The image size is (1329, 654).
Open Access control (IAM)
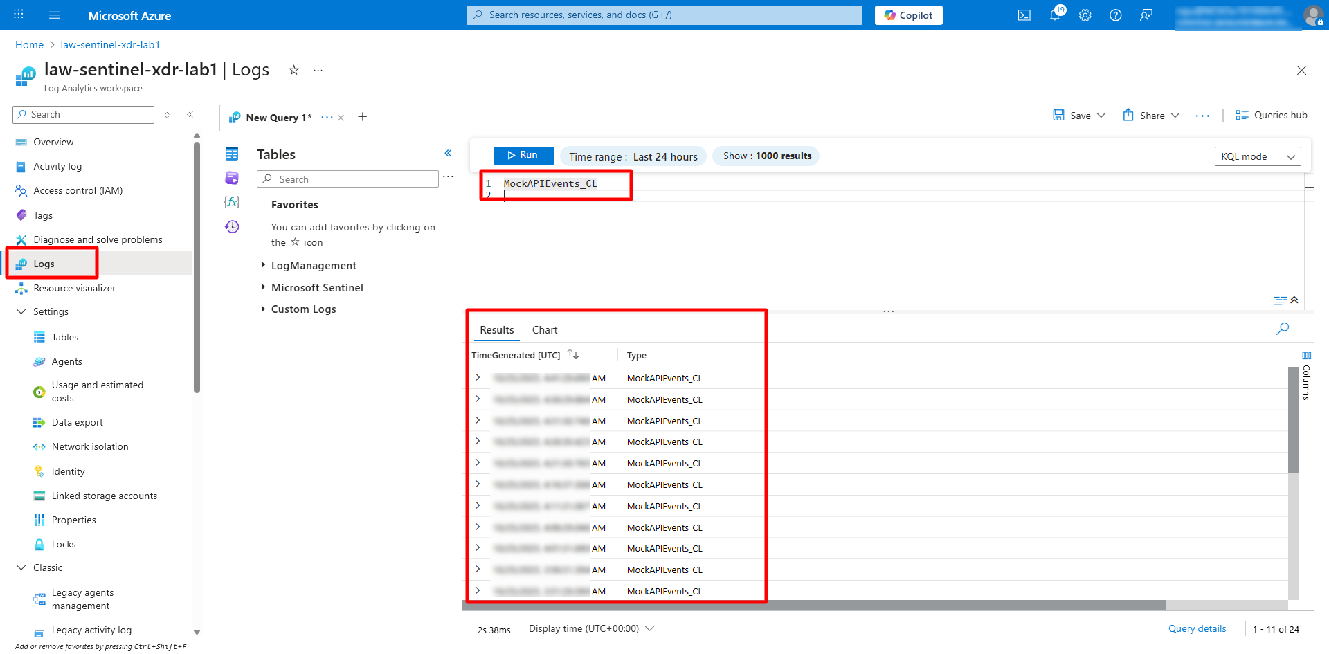coord(78,190)
